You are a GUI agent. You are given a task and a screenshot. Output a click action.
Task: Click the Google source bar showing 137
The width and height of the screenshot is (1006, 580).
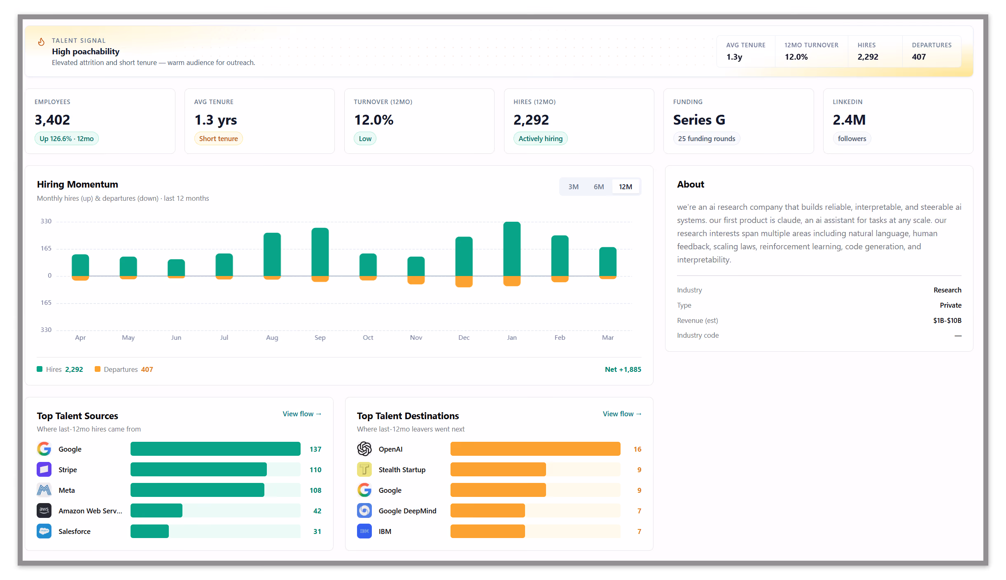tap(215, 449)
